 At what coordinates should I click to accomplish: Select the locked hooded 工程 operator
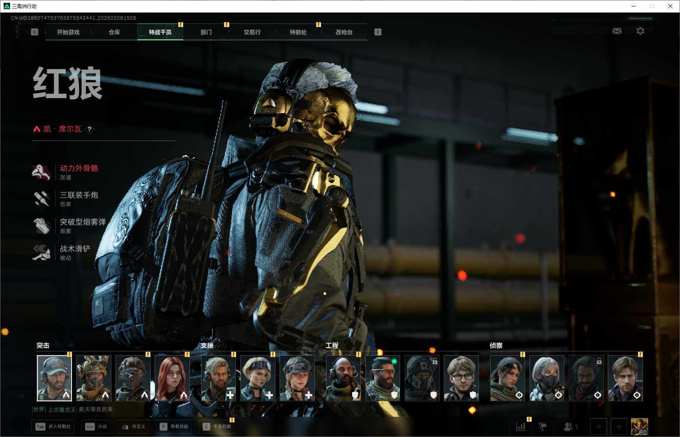pos(422,378)
